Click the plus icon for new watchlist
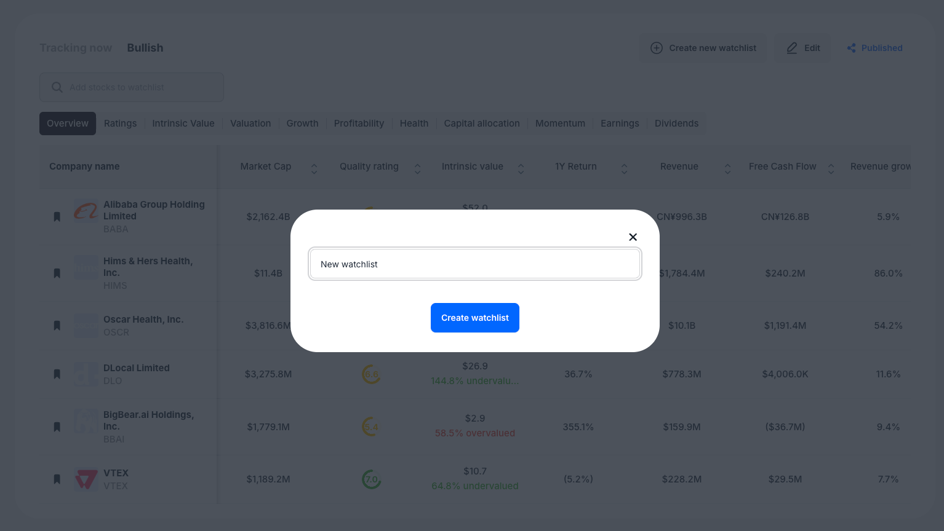This screenshot has width=944, height=531. 657,48
